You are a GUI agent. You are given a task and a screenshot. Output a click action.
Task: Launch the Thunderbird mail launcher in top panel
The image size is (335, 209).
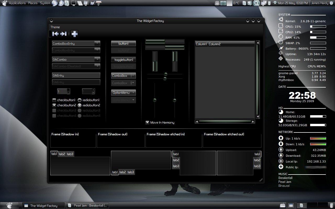(61, 3)
